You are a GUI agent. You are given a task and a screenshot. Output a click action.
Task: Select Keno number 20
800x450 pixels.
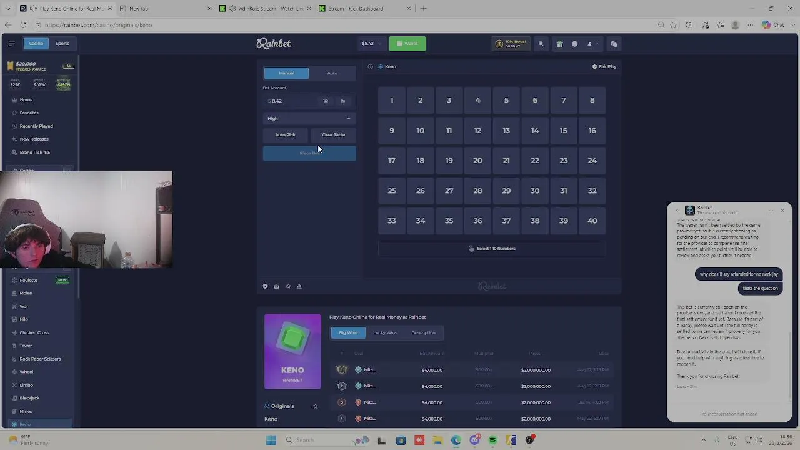(477, 161)
